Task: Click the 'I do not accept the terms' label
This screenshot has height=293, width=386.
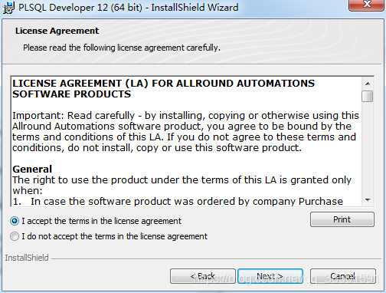Action: coord(114,236)
